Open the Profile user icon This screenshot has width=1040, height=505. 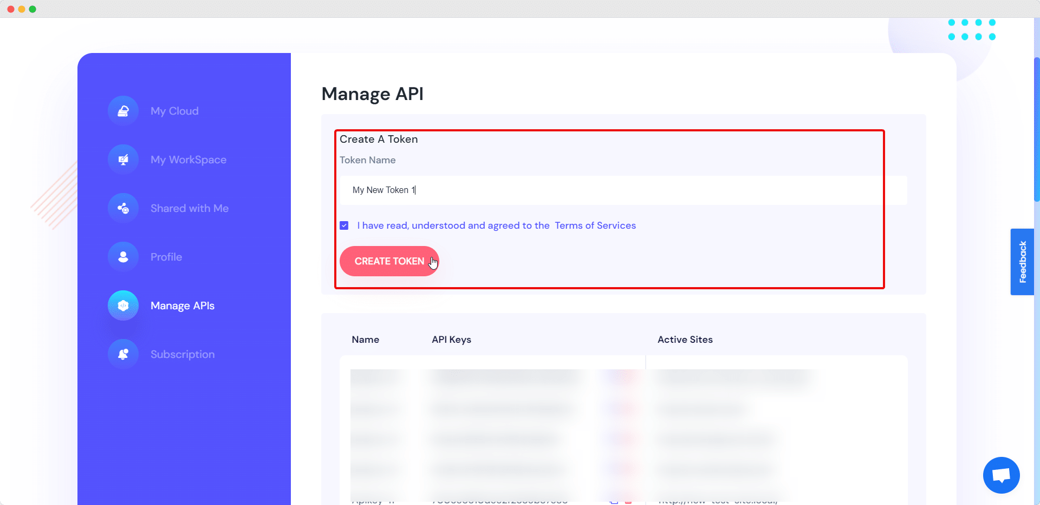click(x=123, y=257)
